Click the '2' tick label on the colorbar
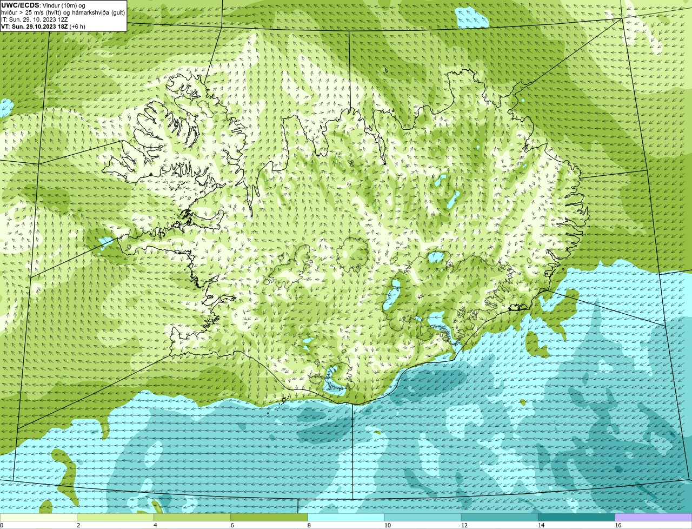This screenshot has width=692, height=529. pos(78,525)
